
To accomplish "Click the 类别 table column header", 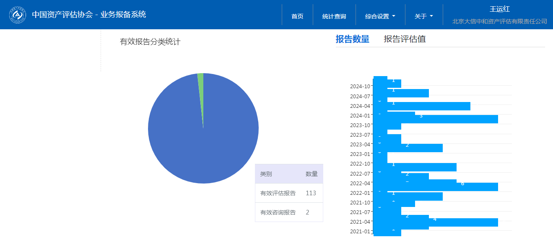I will pyautogui.click(x=266, y=174).
